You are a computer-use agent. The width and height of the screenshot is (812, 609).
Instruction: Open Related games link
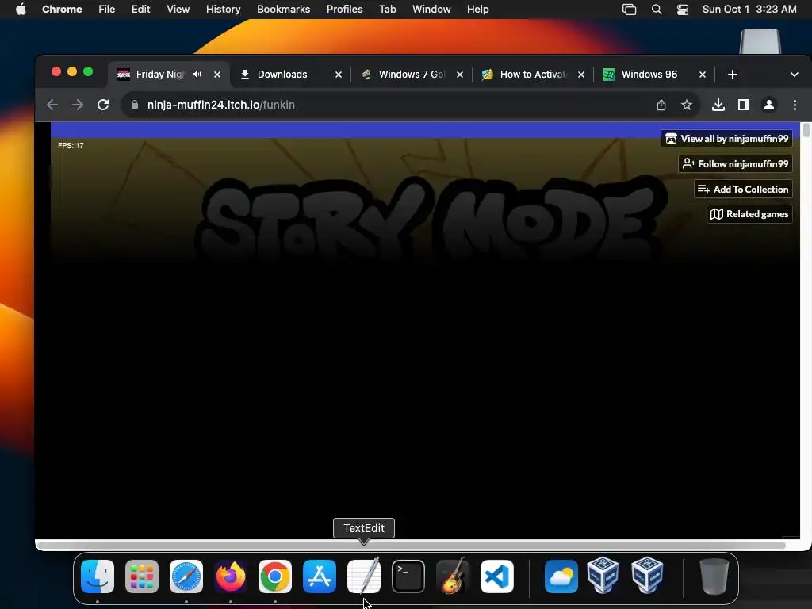coord(750,214)
